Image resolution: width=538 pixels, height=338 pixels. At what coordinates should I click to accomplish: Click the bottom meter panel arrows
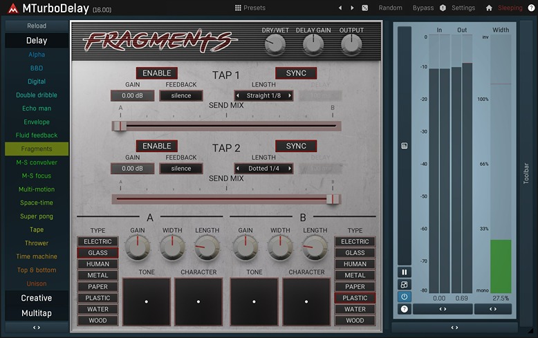pyautogui.click(x=454, y=328)
